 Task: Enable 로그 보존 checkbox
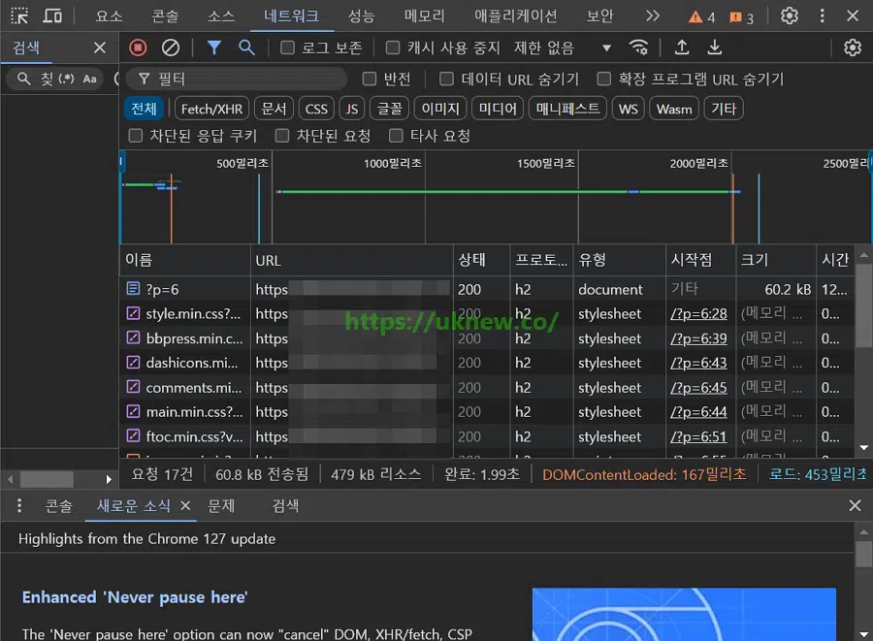point(287,48)
